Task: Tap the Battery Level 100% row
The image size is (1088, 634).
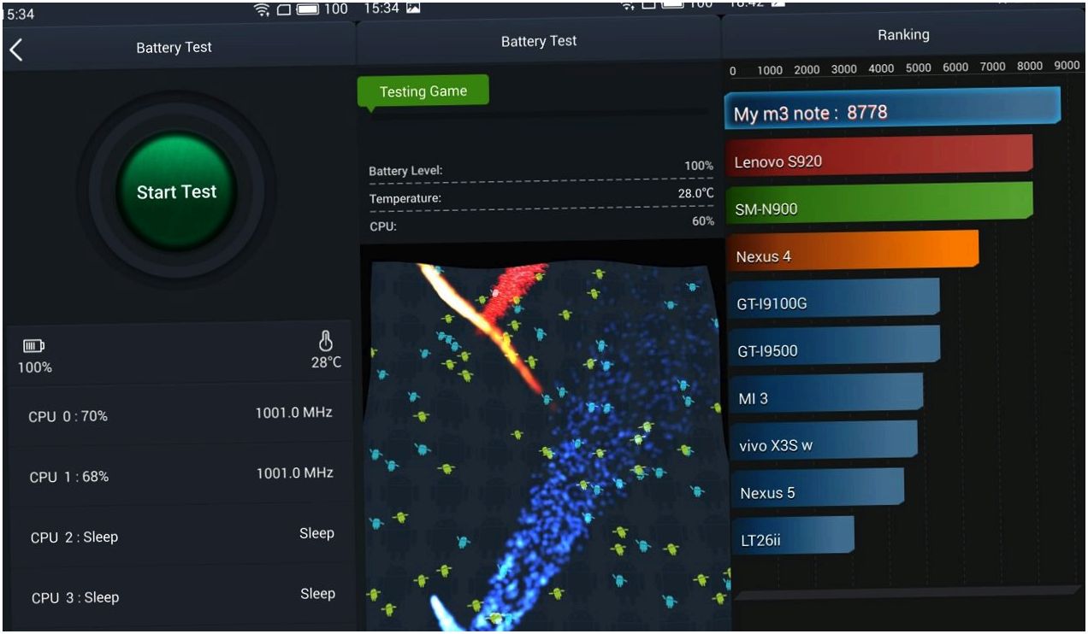Action: pyautogui.click(x=541, y=169)
